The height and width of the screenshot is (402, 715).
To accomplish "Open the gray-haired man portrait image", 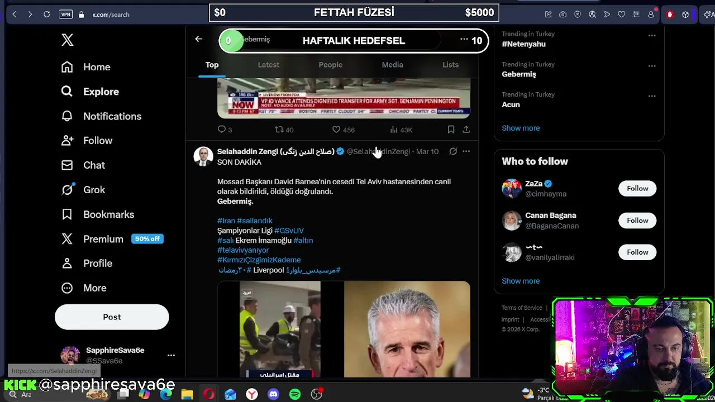I will pos(407,329).
